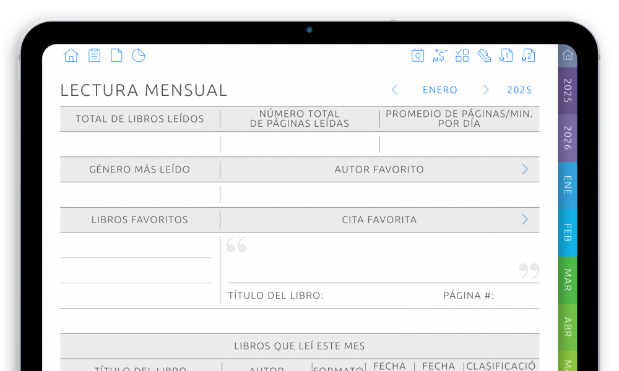Tap the sidebar home tab icon
619x371 pixels.
tap(568, 55)
